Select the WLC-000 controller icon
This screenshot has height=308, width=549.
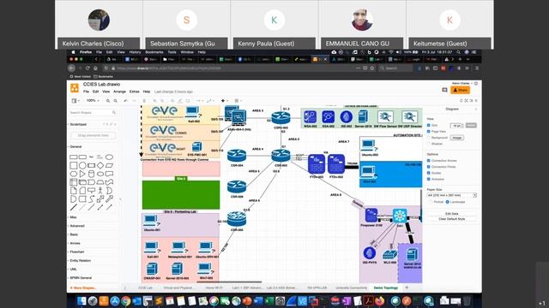coord(389,255)
